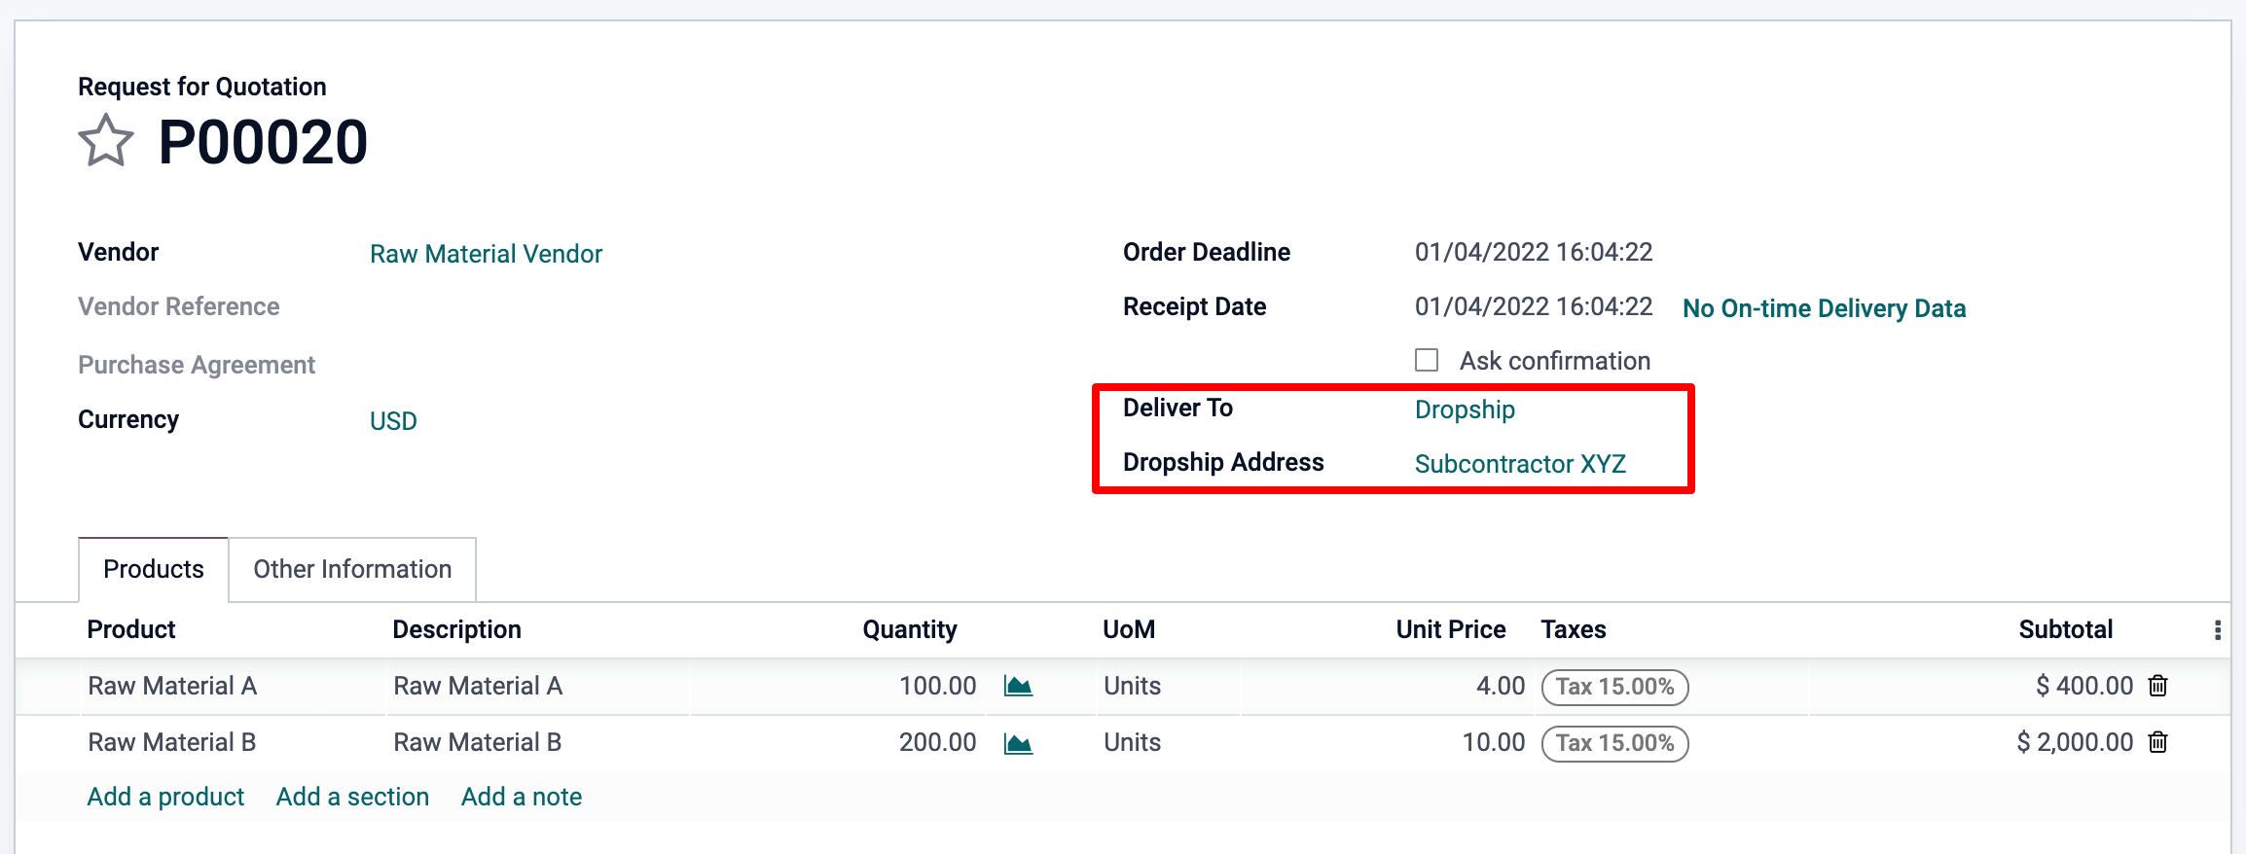Open the Deliver To Dropship selector
The image size is (2246, 854).
(1464, 409)
